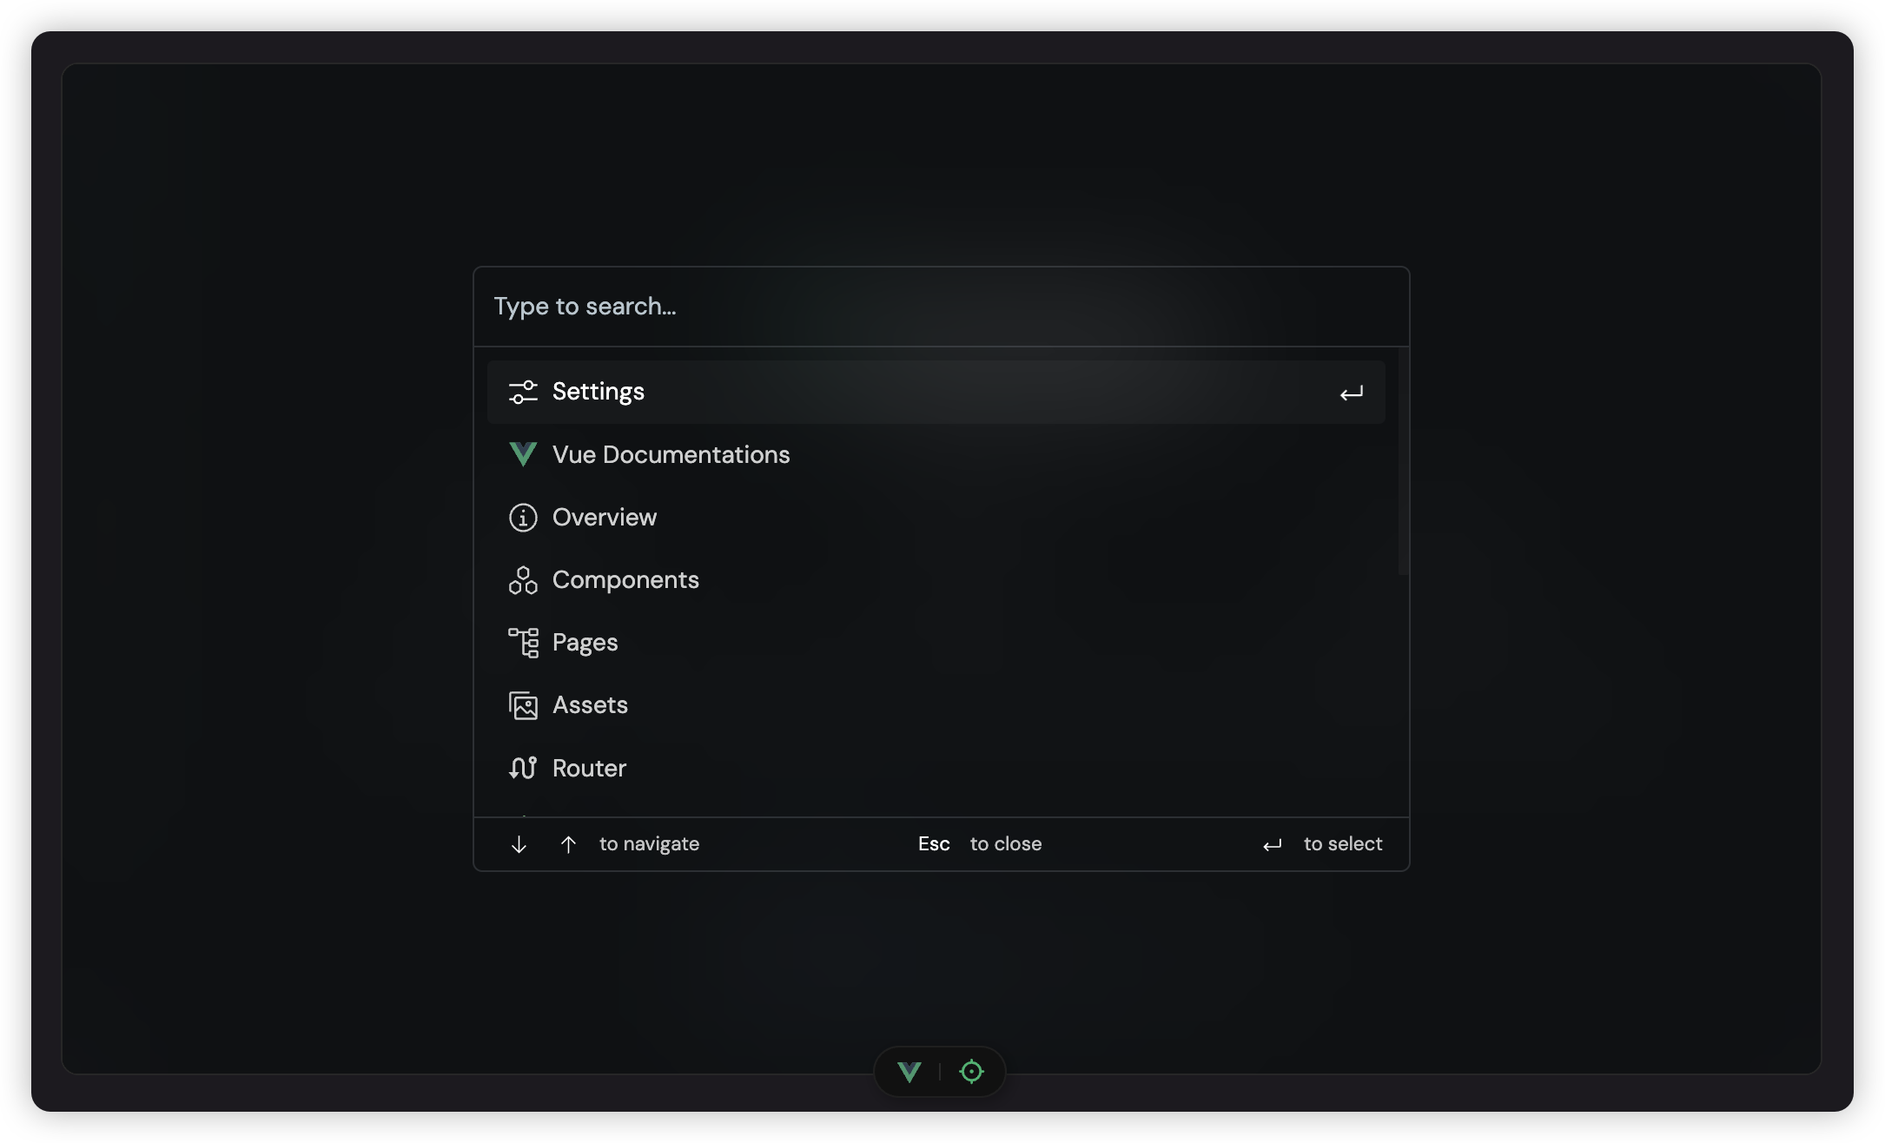
Task: Click the target/crosshair icon at bottom
Action: click(x=972, y=1070)
